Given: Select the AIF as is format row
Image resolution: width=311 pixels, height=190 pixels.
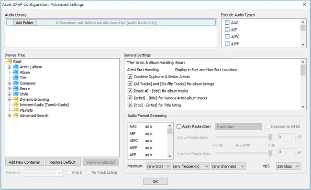Looking at the screenshot, I should [x=148, y=134].
